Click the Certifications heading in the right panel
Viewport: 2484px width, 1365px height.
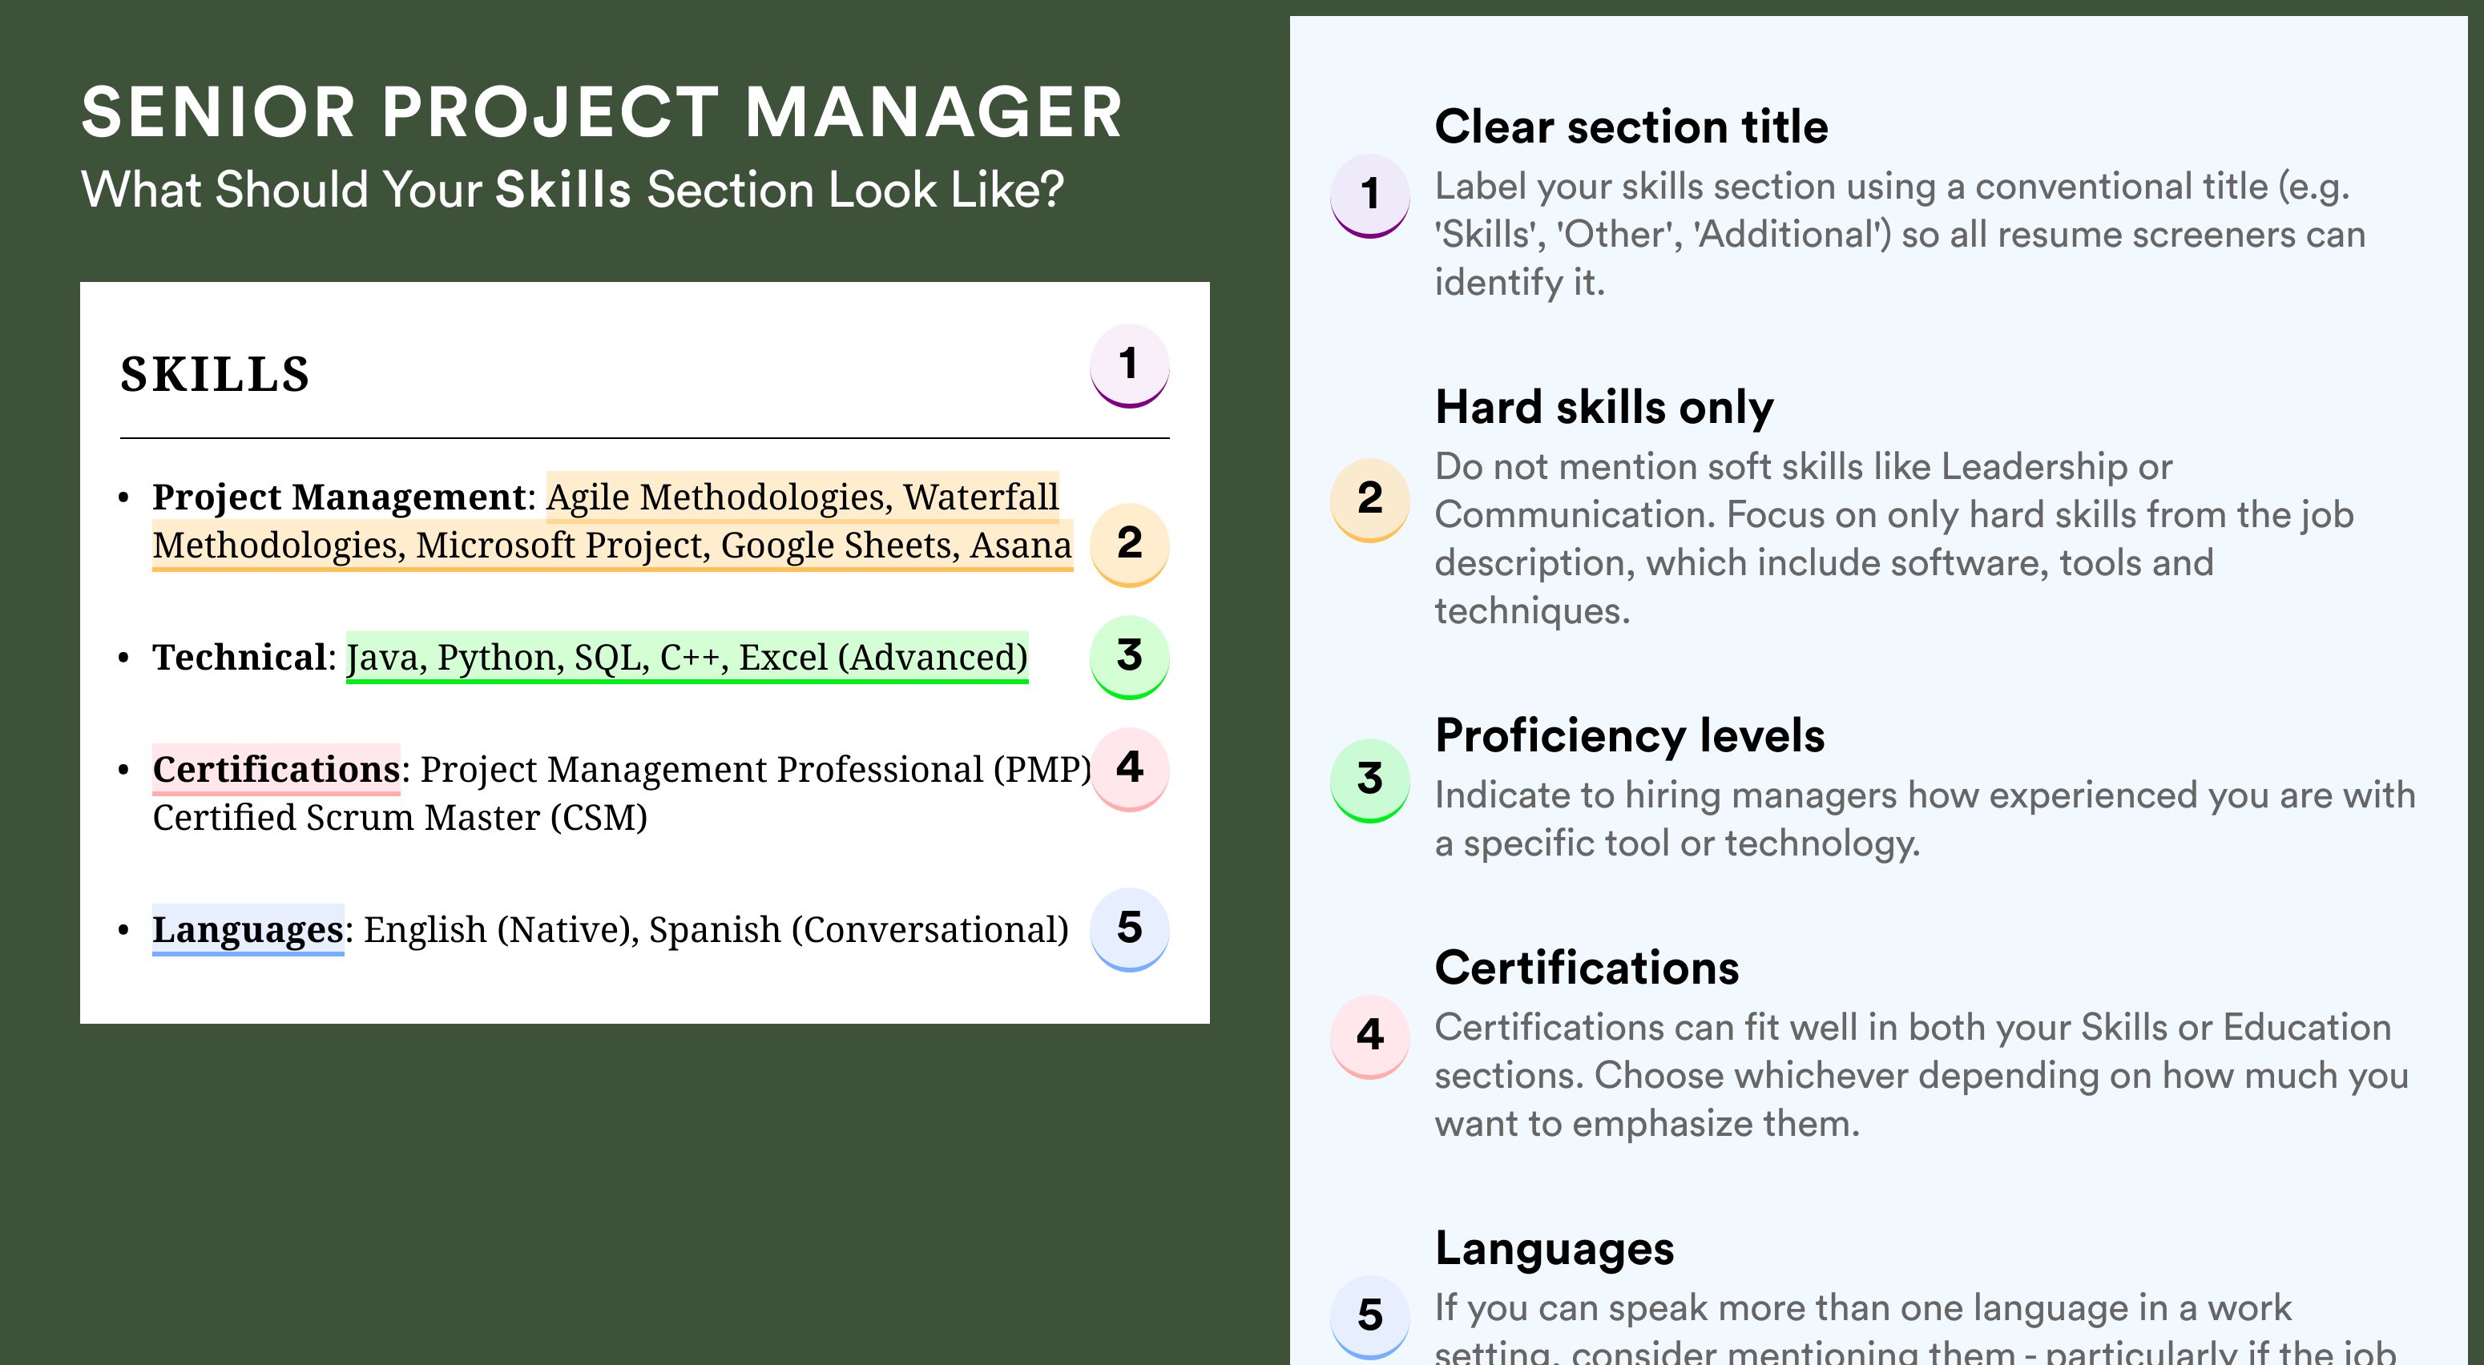(1587, 967)
